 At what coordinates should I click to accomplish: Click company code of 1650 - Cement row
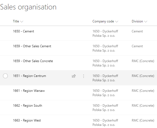pyautogui.click(x=105, y=33)
